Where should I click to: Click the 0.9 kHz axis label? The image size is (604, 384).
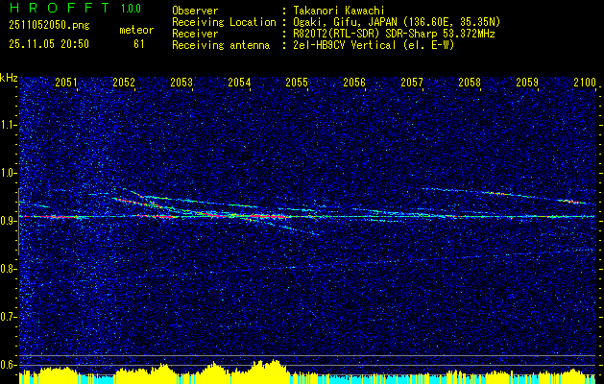point(9,221)
